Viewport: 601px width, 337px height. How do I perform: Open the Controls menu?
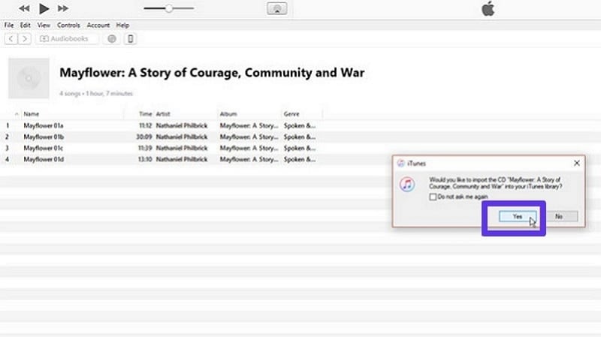pos(68,26)
